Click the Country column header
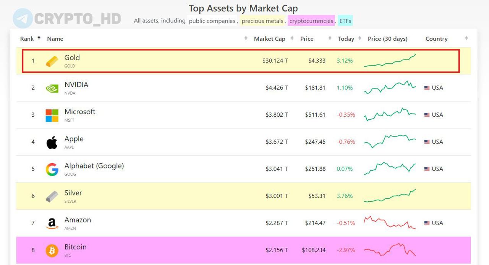Screen dimensions: 489x265 pos(436,39)
